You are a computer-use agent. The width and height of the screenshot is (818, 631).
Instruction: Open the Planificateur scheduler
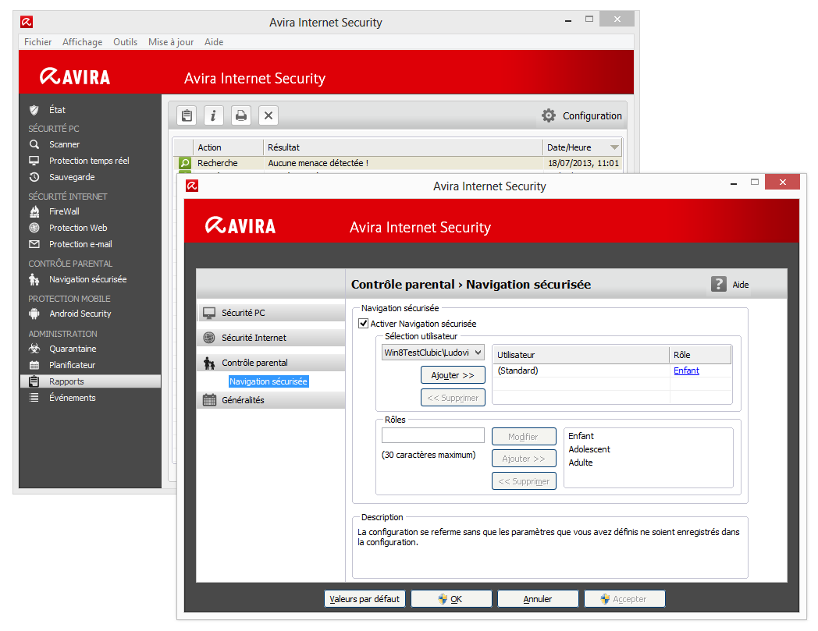point(72,365)
